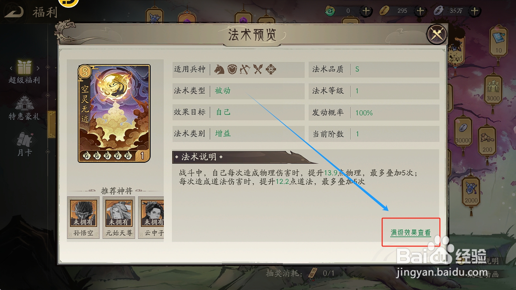516x290 pixels.
Task: Select recommended hero 孙悟空 portrait
Action: (x=84, y=213)
